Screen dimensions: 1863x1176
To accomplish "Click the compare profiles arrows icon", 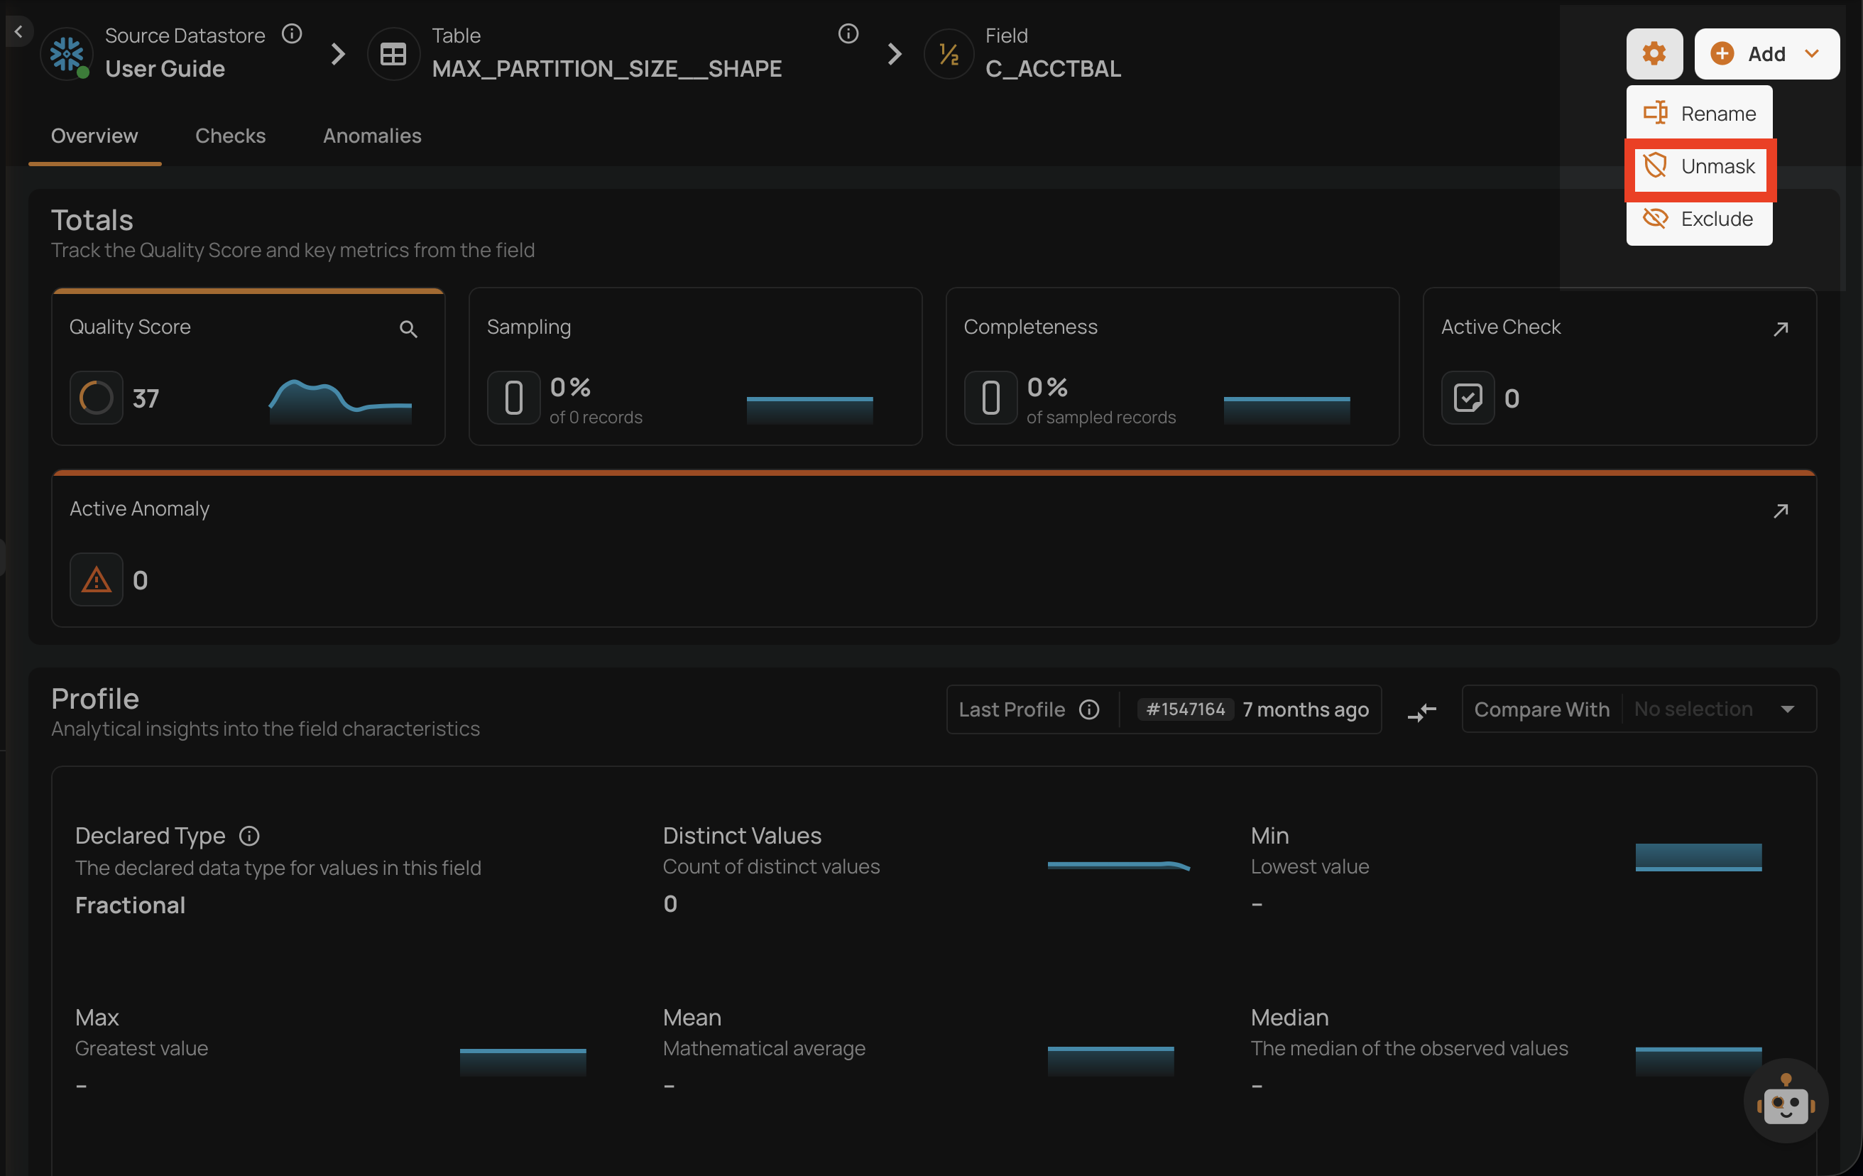I will (x=1421, y=711).
